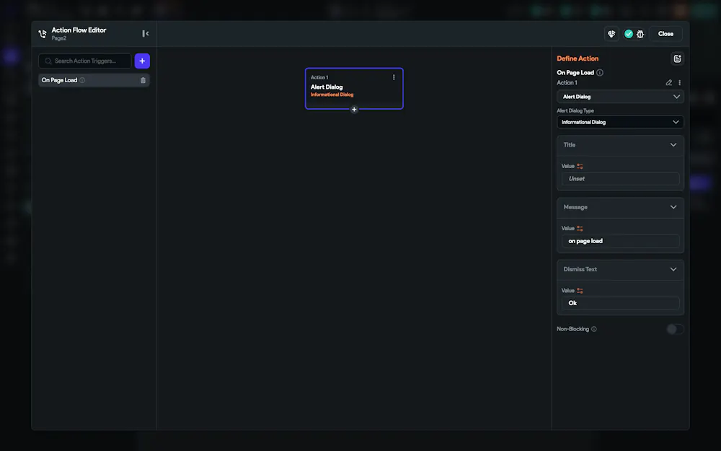Image resolution: width=721 pixels, height=451 pixels.
Task: Click the green checkmark status icon
Action: 629,34
